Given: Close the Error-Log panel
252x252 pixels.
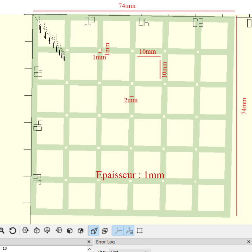Looking at the screenshot, I should tap(248, 242).
